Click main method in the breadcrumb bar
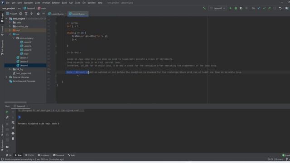Viewport: 290px width, 163px height. (x=42, y=8)
